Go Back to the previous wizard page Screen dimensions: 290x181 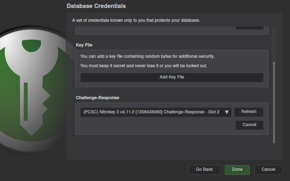coord(204,170)
